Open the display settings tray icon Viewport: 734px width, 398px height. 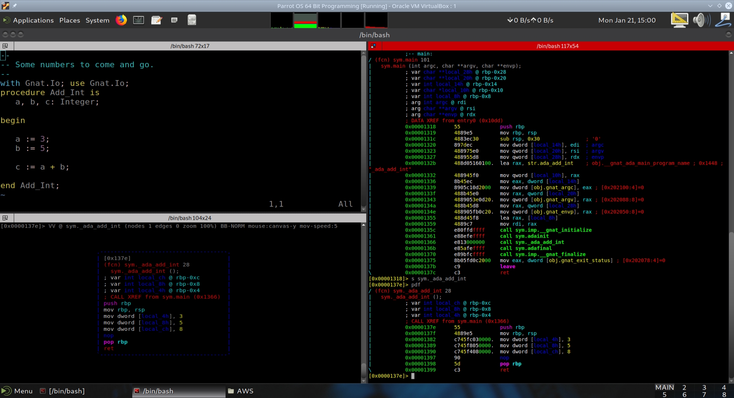[x=679, y=20]
